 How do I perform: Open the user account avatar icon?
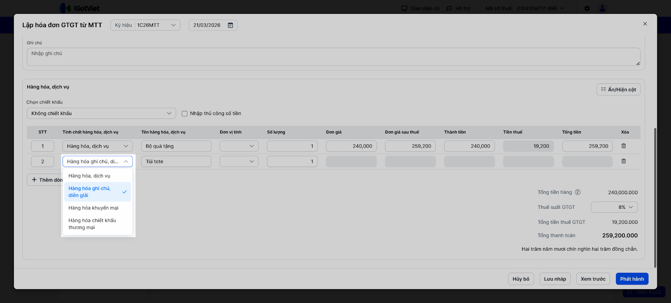pos(603,8)
